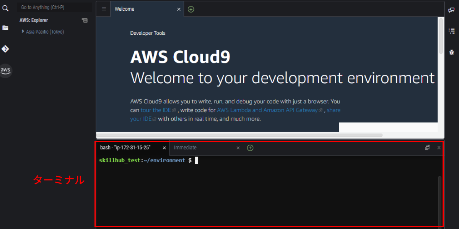Add a new terminal tab with plus
The height and width of the screenshot is (229, 459).
coord(250,148)
